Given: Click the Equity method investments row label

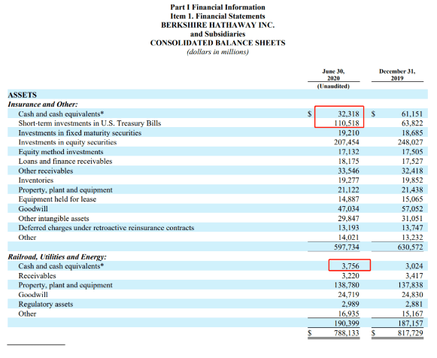Looking at the screenshot, I should point(61,152).
